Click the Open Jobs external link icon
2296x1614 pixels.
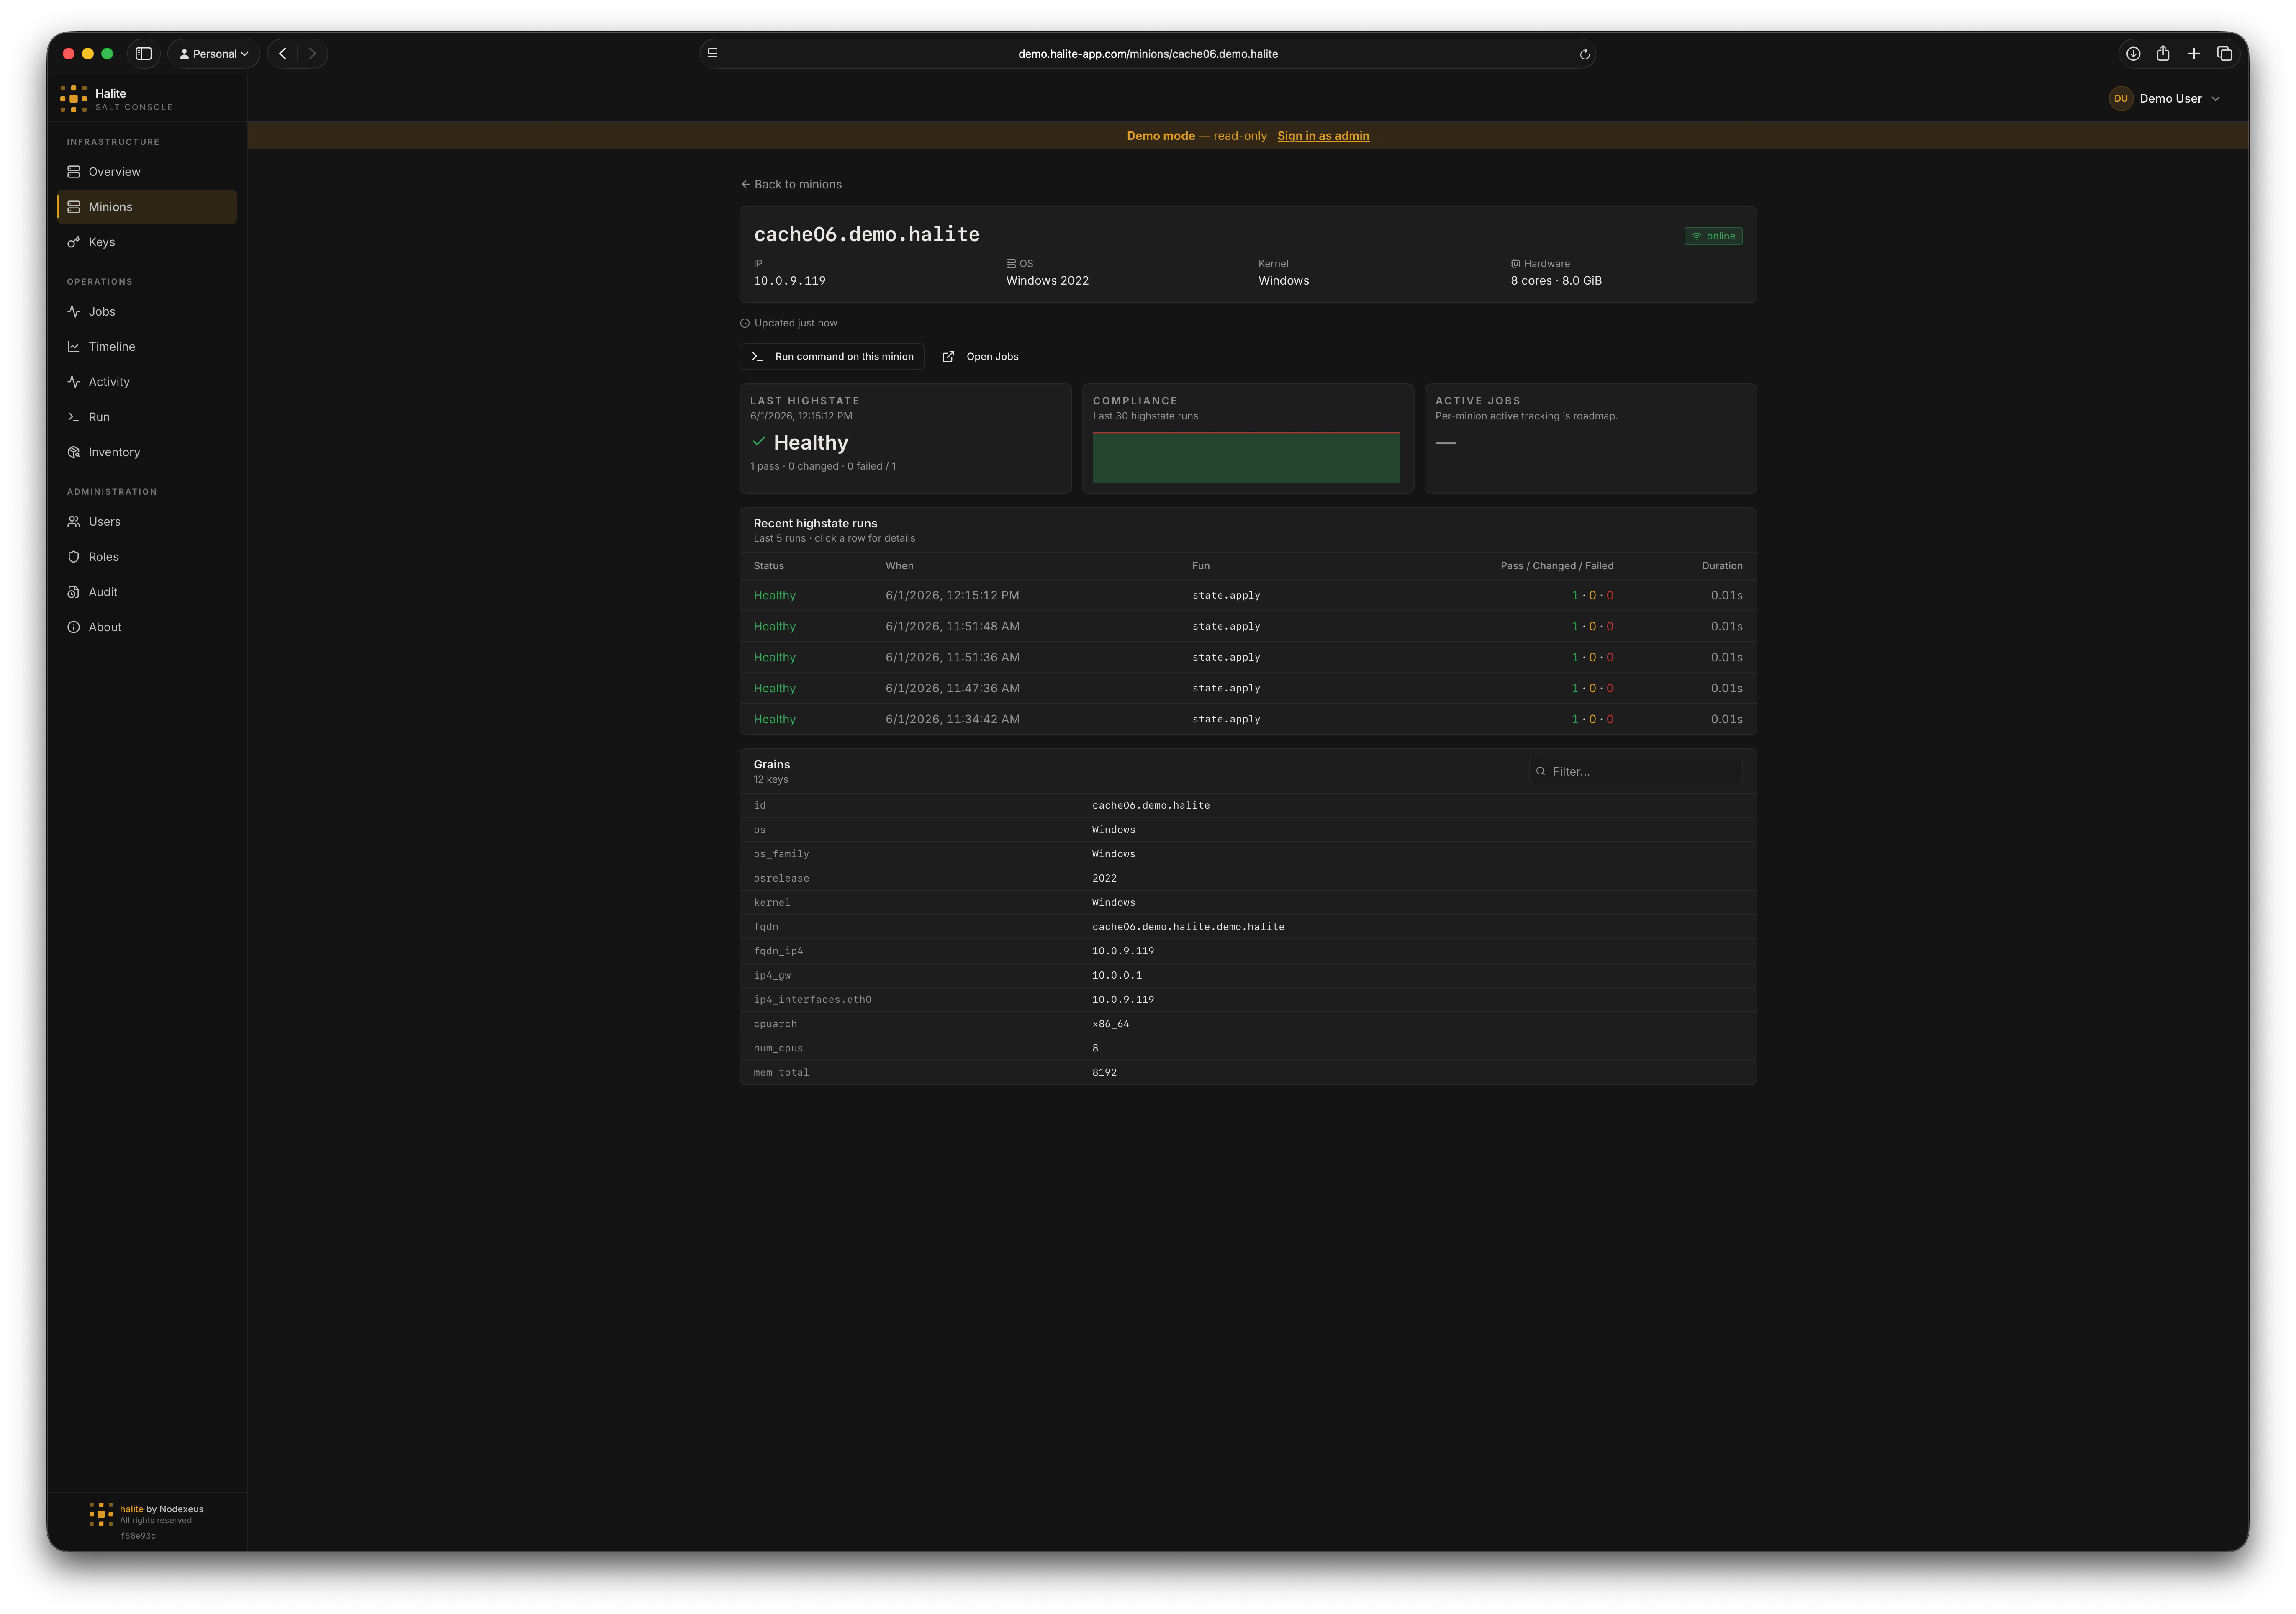[948, 357]
